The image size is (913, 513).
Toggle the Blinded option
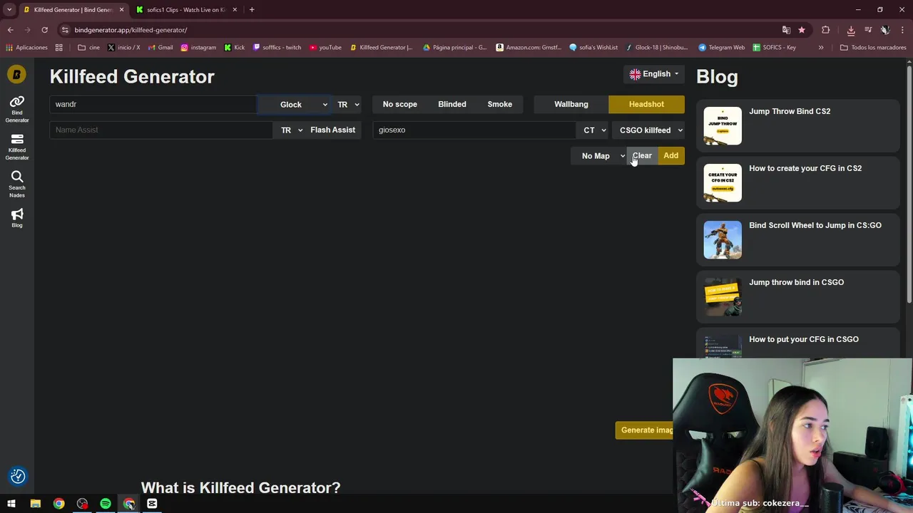pos(452,104)
